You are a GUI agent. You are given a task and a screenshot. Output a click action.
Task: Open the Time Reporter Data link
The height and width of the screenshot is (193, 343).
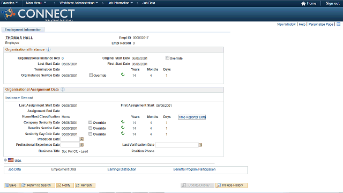tap(192, 117)
